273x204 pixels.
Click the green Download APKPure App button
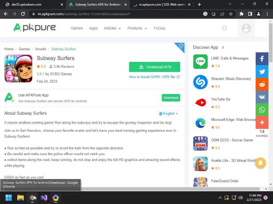pos(171,98)
